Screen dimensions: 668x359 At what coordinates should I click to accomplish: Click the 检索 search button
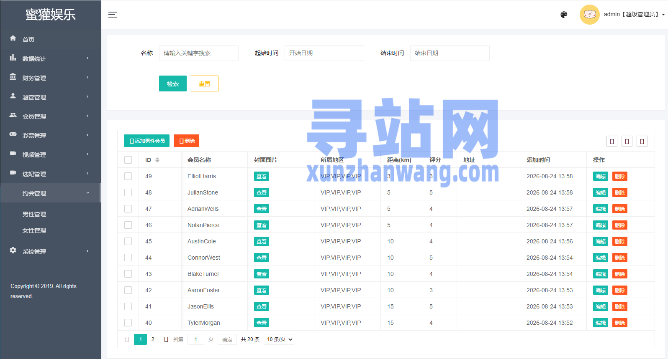(173, 83)
